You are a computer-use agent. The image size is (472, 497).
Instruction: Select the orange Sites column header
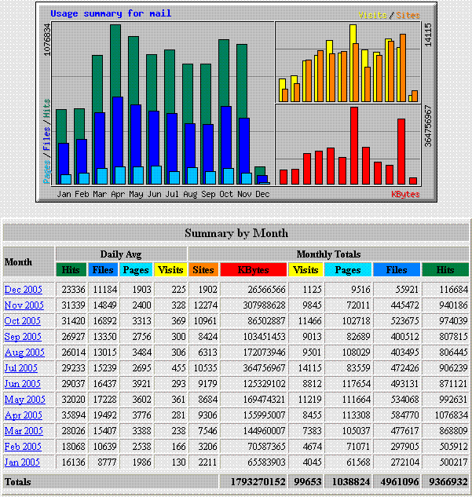tap(203, 270)
